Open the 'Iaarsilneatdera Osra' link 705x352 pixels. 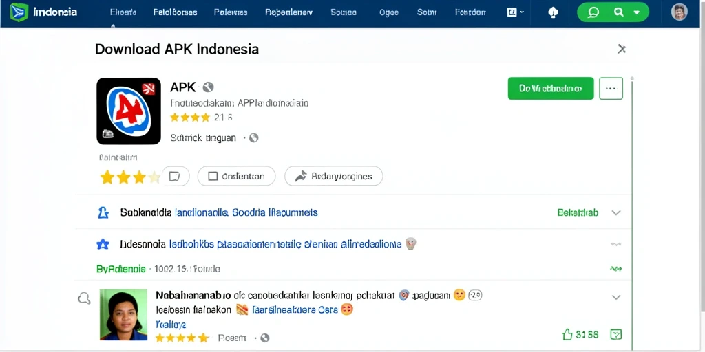tap(295, 309)
